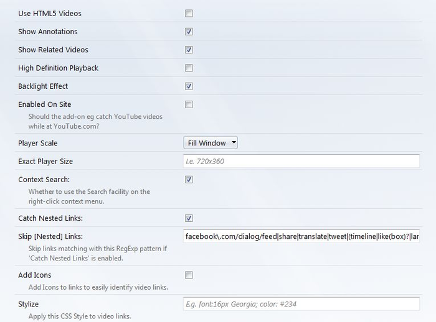
Task: Click the 'Context Search:' label
Action: [x=44, y=180]
